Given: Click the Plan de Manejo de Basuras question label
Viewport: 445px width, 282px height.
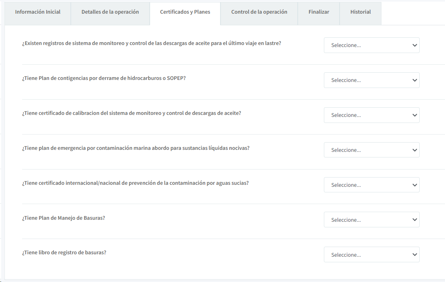Looking at the screenshot, I should (64, 218).
